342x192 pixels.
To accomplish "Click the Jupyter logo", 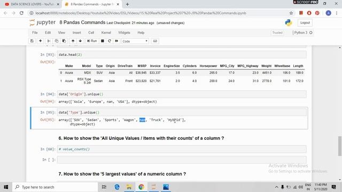I will (x=43, y=22).
